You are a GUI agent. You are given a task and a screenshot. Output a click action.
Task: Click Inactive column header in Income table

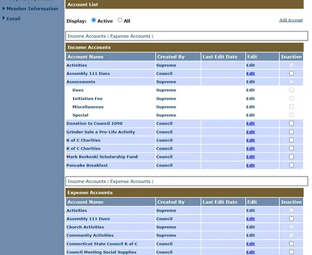[291, 57]
